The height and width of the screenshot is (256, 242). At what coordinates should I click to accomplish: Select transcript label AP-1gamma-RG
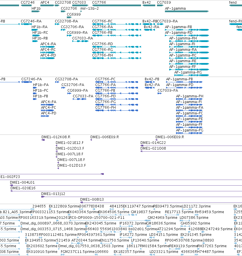click(188, 72)
